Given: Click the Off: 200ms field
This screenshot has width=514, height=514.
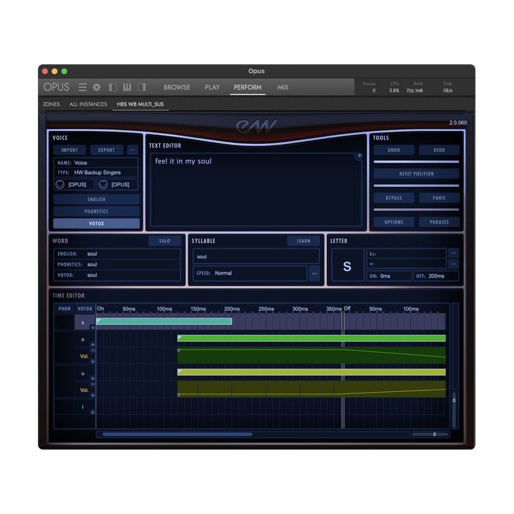Looking at the screenshot, I should (x=436, y=276).
